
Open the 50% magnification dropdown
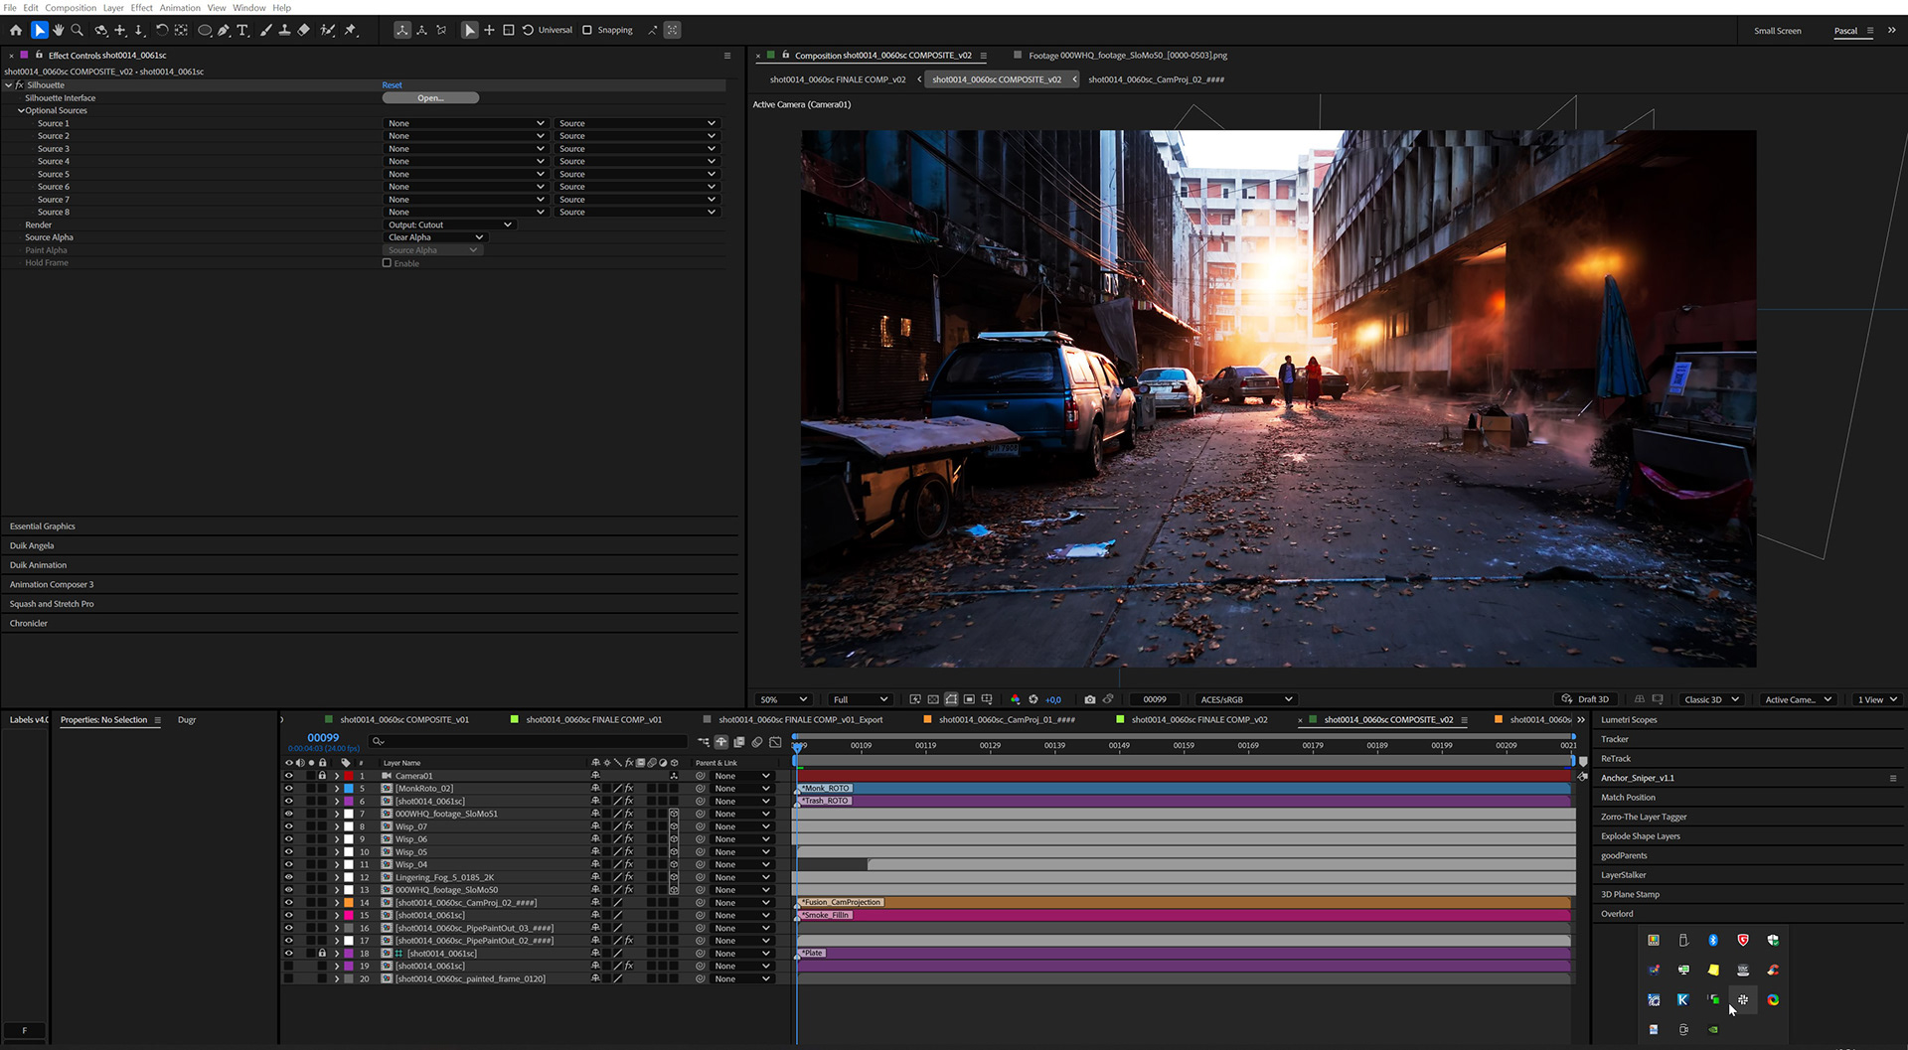click(x=783, y=699)
